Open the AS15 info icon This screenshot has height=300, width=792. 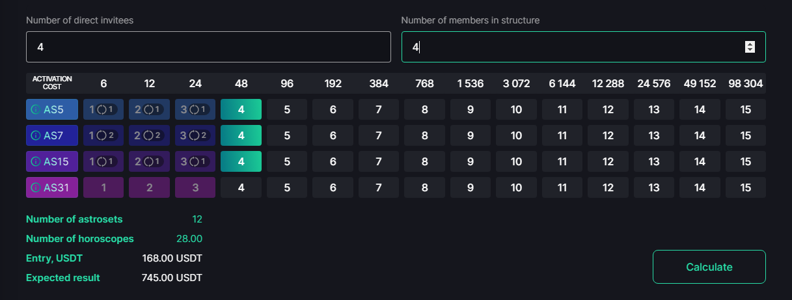(x=35, y=161)
